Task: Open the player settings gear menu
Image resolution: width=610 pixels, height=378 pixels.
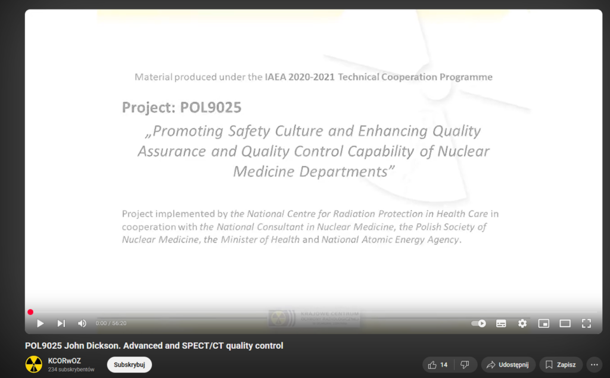Action: pos(522,323)
